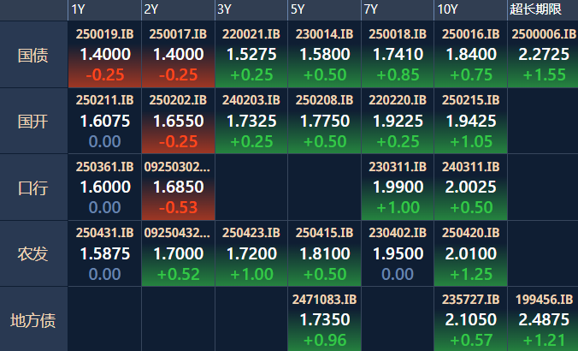Select bond 220220.IB yield cell
The image size is (578, 351).
(397, 121)
